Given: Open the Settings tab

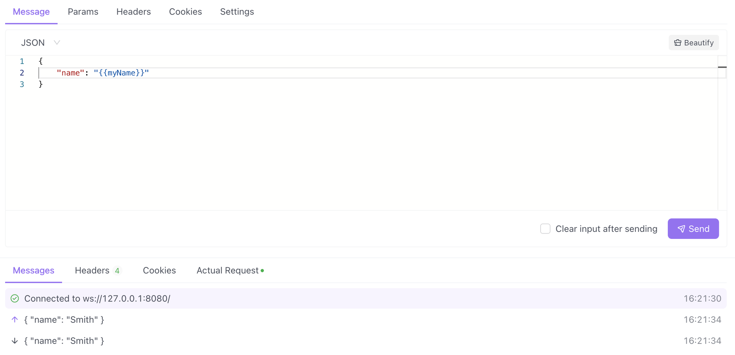Looking at the screenshot, I should 237,12.
